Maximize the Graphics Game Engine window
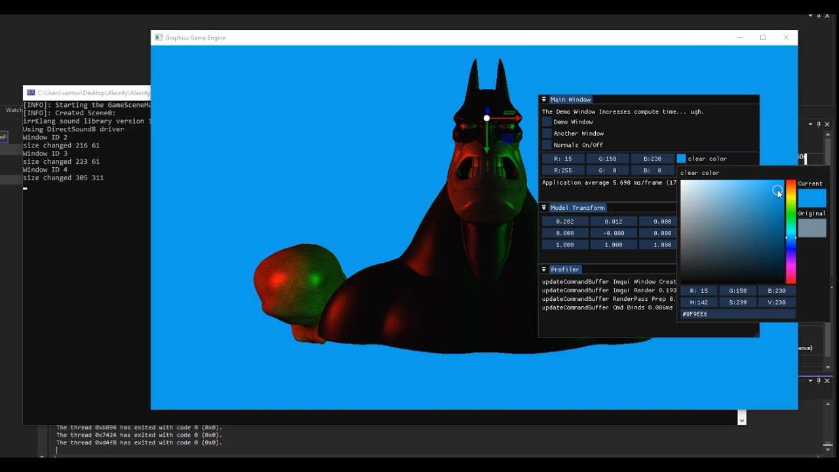 pos(763,37)
